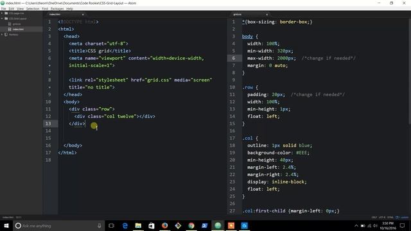Click the cursor position indicator in status bar
This screenshot has width=411, height=231.
19,218
